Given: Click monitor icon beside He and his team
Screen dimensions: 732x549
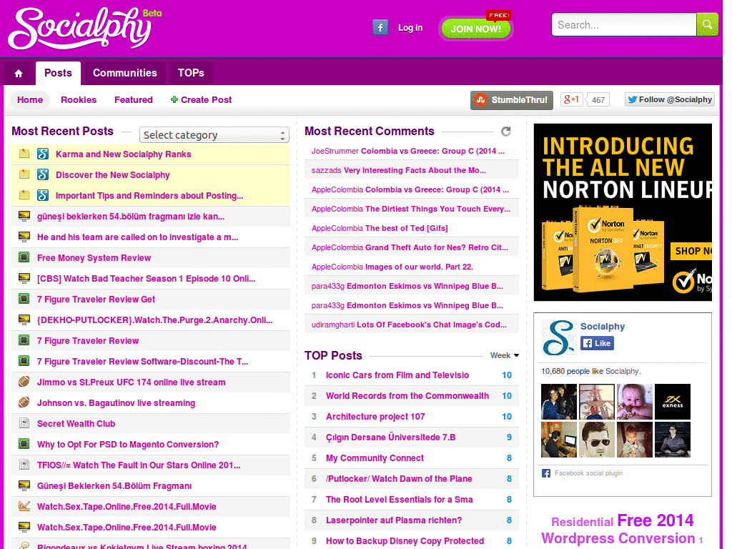Looking at the screenshot, I should point(24,237).
